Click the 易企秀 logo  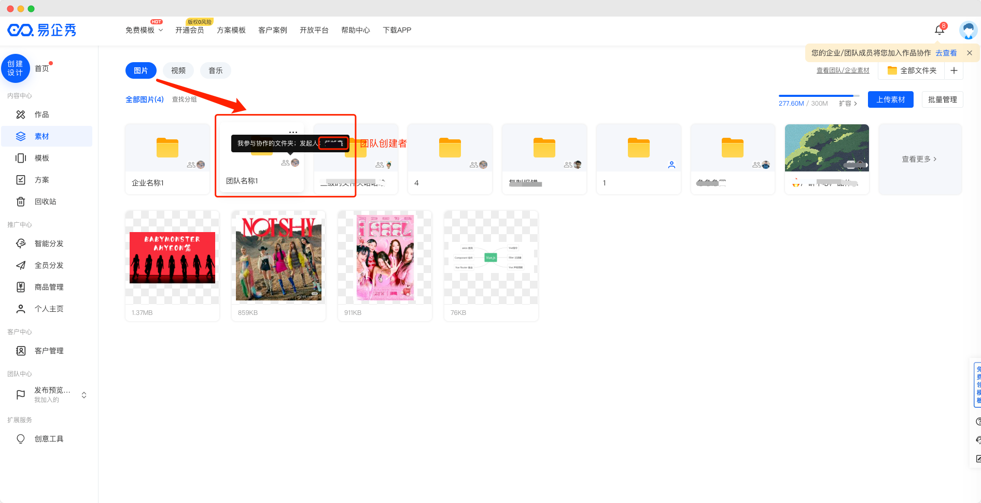(x=41, y=30)
